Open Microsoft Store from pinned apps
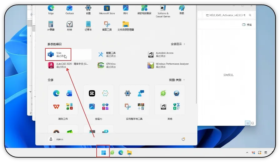 pos(107,10)
